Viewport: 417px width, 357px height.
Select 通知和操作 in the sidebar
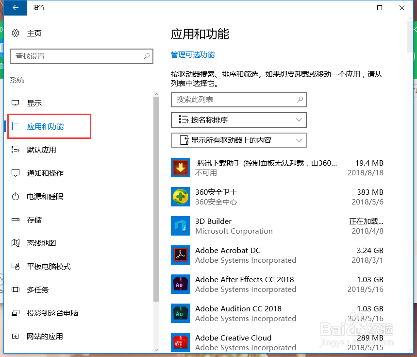coord(45,173)
